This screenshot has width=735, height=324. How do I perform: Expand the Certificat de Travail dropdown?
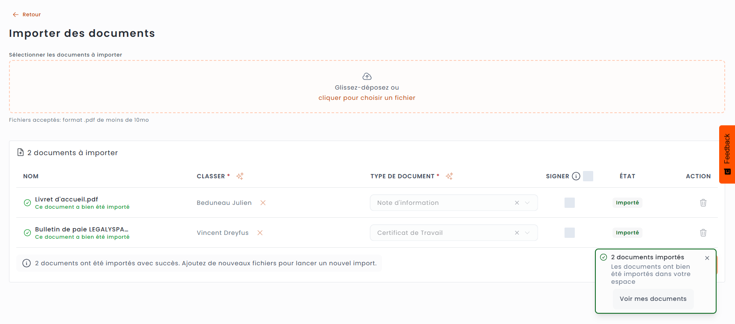pyautogui.click(x=528, y=233)
